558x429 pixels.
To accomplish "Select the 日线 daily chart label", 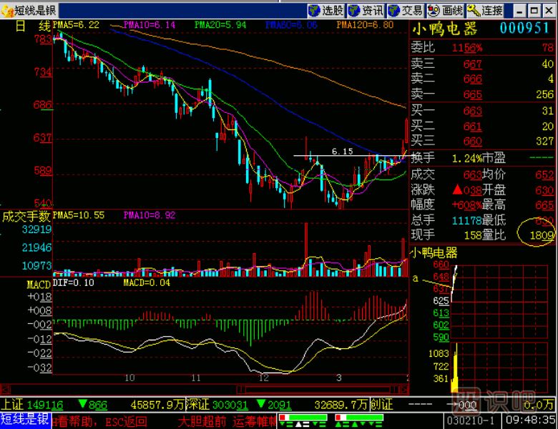I will coord(31,26).
